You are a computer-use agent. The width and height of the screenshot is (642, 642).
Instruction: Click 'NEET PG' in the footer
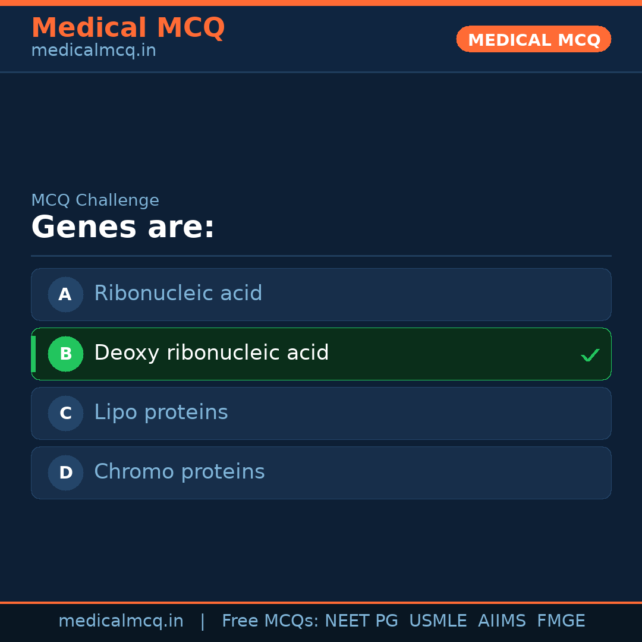[x=361, y=621]
